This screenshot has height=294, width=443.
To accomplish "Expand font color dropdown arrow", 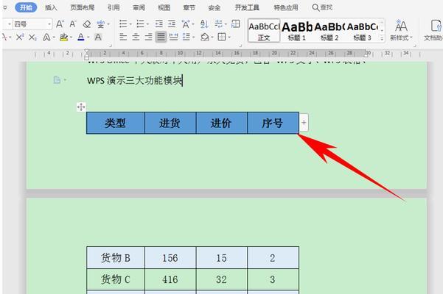I will click(88, 37).
